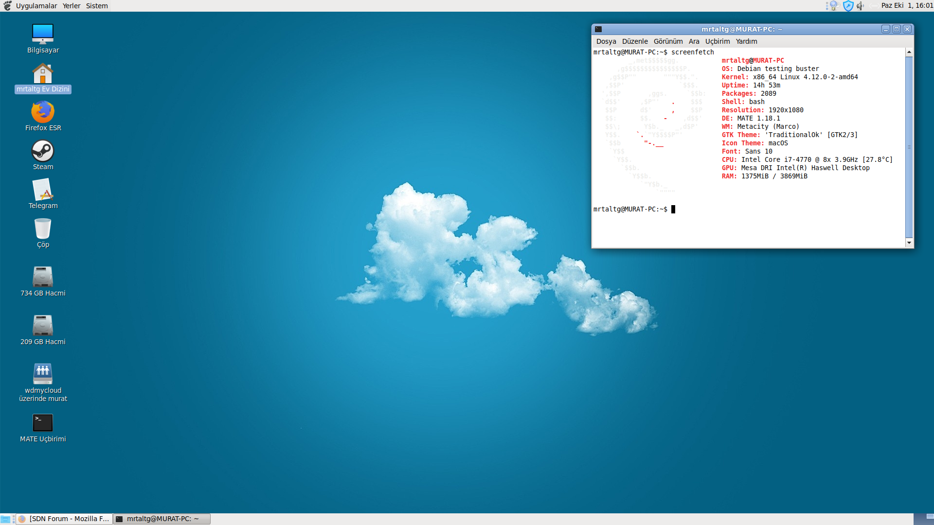Click the blue shield key tray icon
Image resolution: width=934 pixels, height=525 pixels.
848,6
